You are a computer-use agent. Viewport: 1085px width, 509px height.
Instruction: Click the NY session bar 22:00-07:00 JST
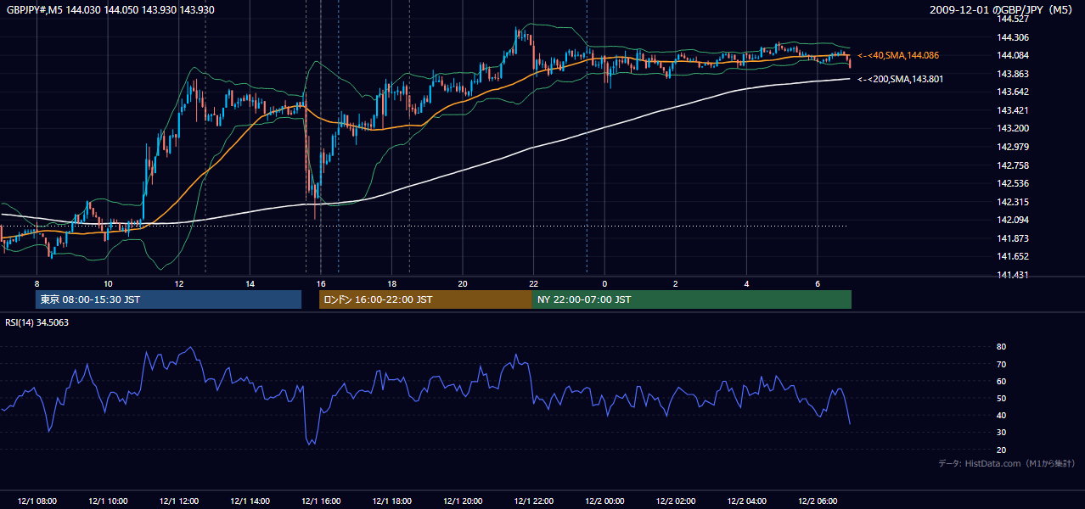691,299
